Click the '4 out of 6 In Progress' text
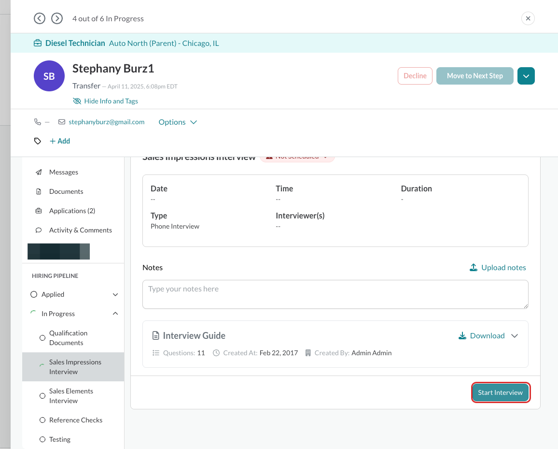Image resolution: width=558 pixels, height=449 pixels. 108,18
